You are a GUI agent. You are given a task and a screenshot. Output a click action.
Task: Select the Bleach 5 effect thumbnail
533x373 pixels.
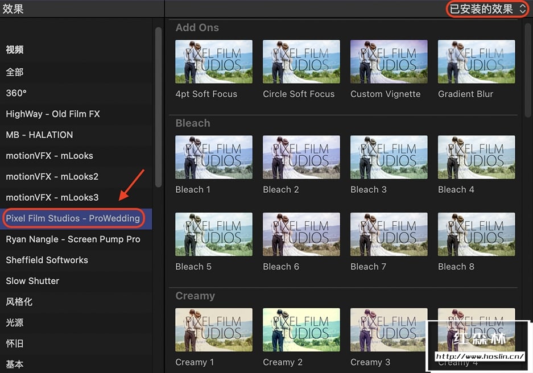[x=214, y=234]
